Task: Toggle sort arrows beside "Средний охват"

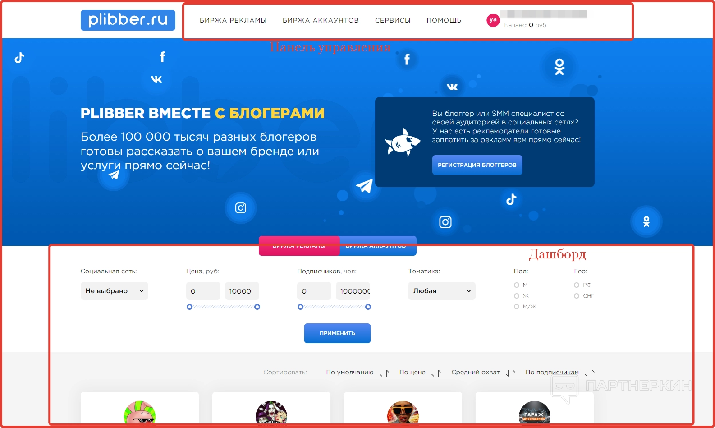Action: 510,373
